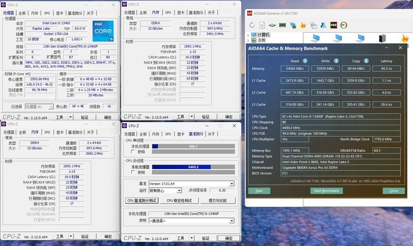Click the 北桥频率 3990.2 MHz value
The height and width of the screenshot is (246, 413).
[94, 153]
